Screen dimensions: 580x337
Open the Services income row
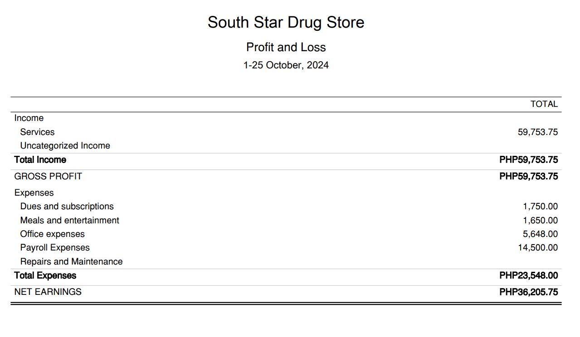tap(37, 132)
